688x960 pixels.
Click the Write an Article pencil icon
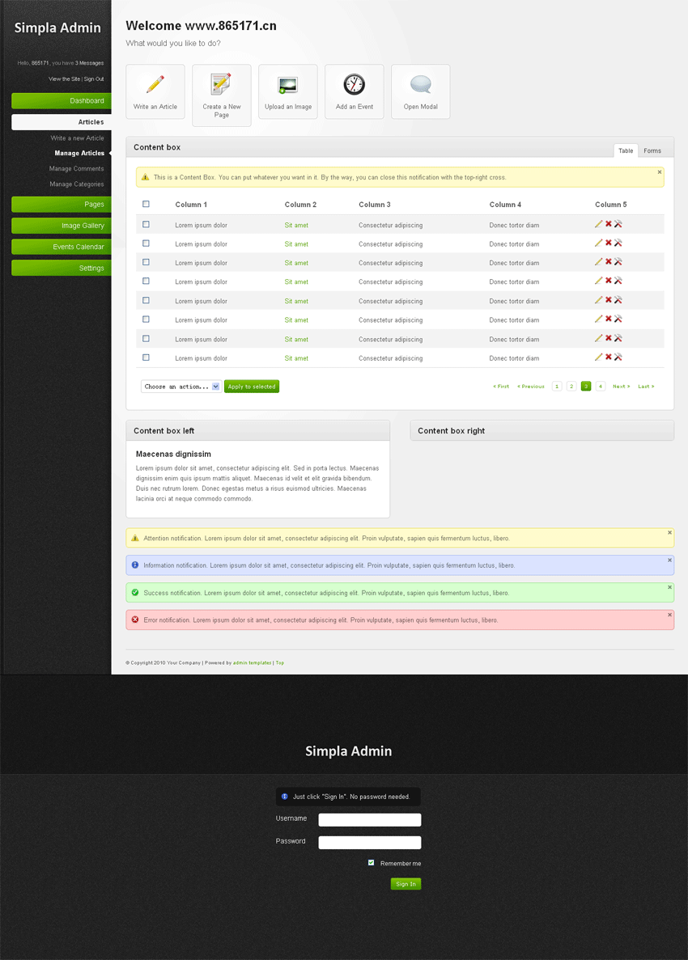(x=155, y=85)
